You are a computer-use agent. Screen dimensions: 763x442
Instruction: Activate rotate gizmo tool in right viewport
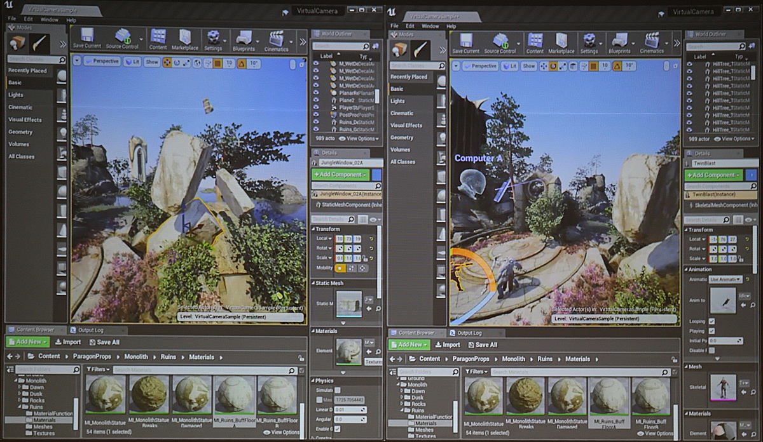[x=553, y=65]
